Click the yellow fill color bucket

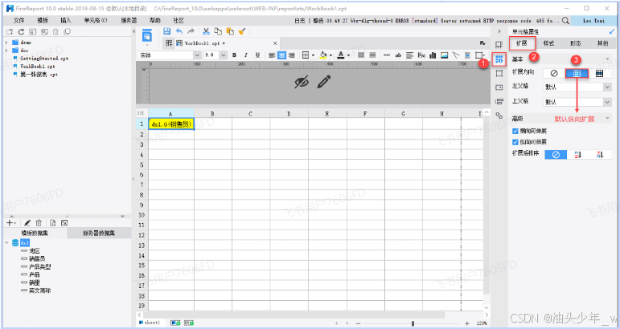[323, 55]
